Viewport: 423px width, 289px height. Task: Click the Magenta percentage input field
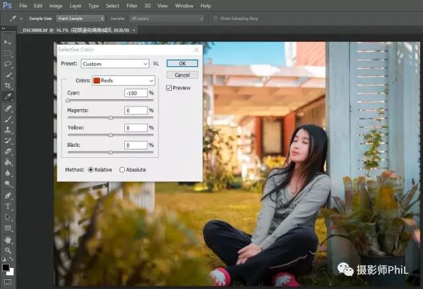(x=136, y=110)
